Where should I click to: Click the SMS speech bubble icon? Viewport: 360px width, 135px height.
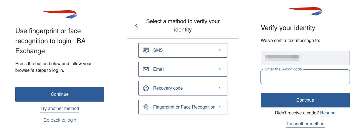click(x=146, y=50)
